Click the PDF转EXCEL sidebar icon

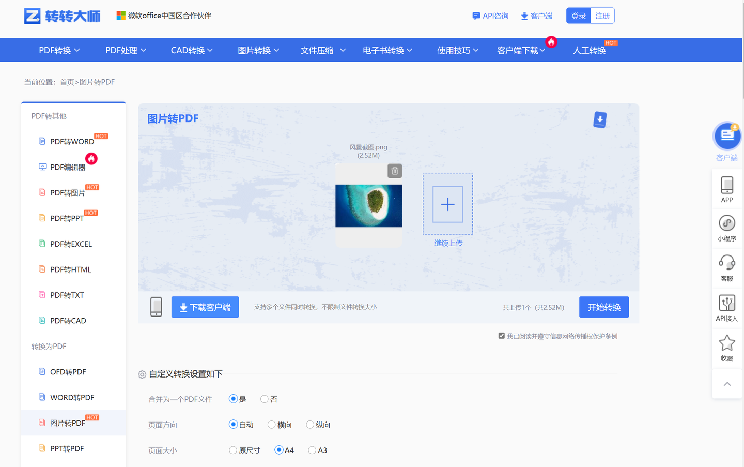click(x=42, y=244)
